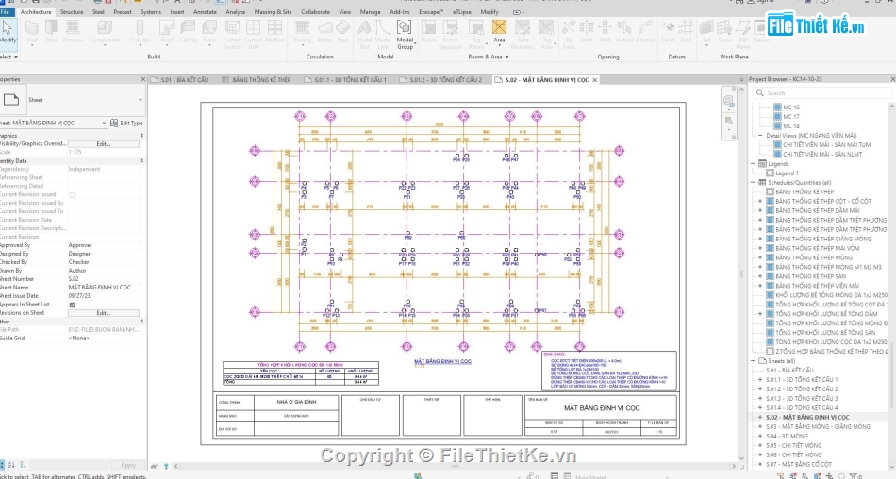
Task: Click the Ref Plane tool
Action: [743, 34]
